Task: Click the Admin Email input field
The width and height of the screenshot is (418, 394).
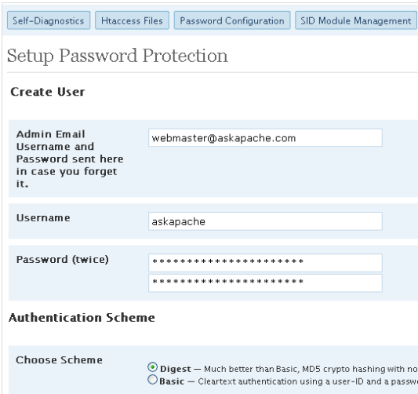Action: 265,137
